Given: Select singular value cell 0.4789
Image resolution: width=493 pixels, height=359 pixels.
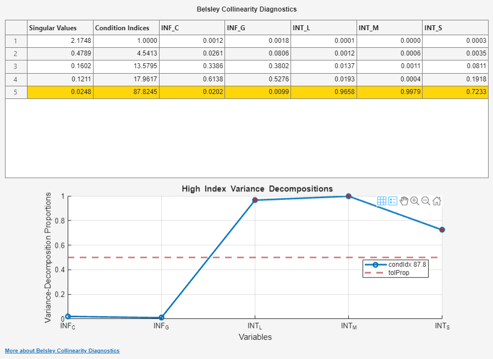Looking at the screenshot, I should (x=61, y=54).
